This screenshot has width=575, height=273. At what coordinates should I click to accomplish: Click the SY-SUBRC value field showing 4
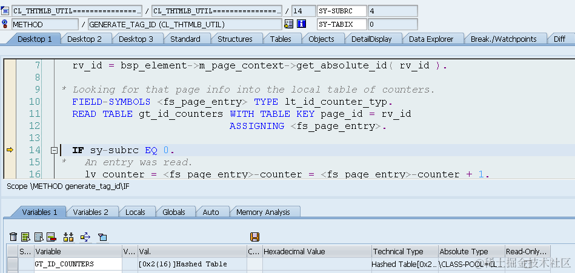coord(393,11)
